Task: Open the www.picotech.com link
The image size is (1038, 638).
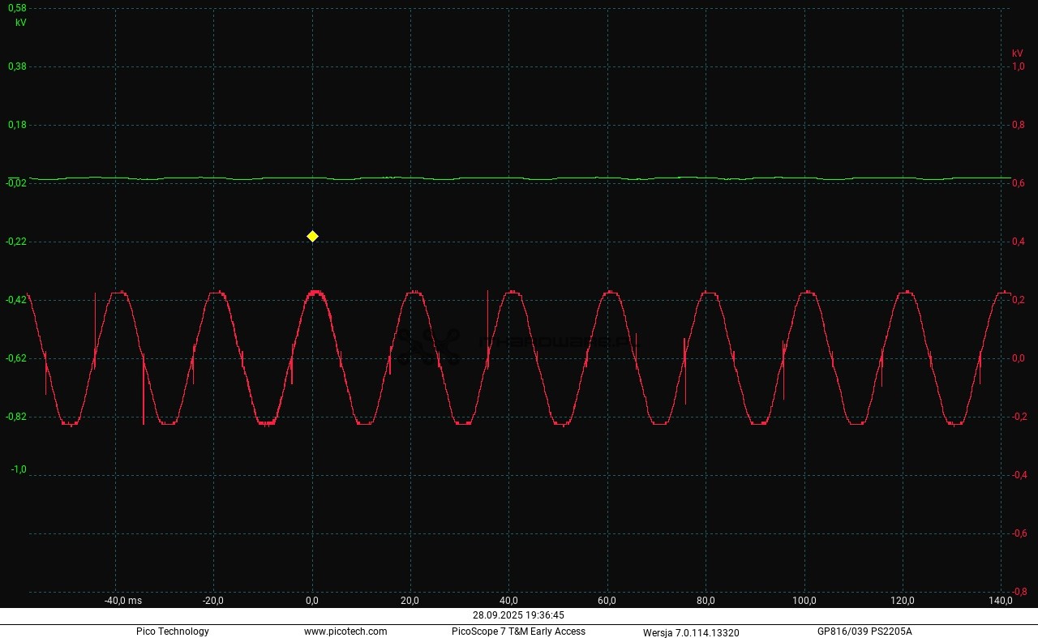Action: 345,632
